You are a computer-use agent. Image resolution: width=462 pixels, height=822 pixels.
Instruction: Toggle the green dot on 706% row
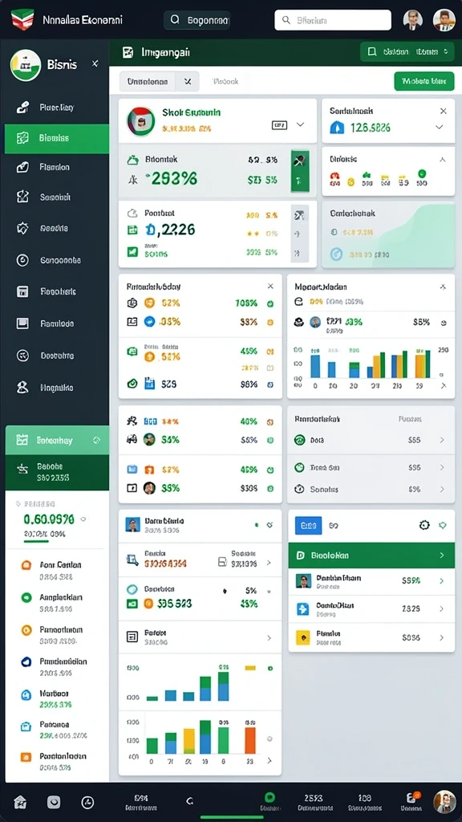(270, 303)
